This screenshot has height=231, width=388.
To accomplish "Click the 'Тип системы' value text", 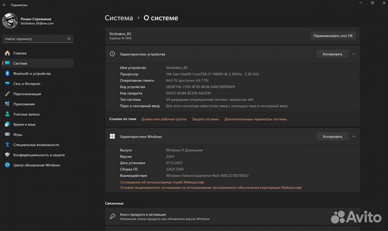I will pos(210,100).
